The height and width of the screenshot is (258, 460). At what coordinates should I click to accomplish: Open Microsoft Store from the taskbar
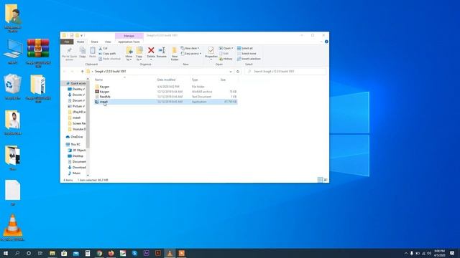point(64,253)
